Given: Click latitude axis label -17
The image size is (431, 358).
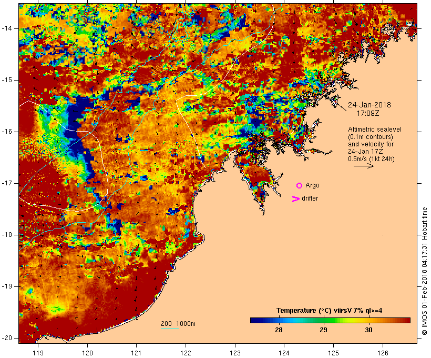Looking at the screenshot, I should coord(7,183).
